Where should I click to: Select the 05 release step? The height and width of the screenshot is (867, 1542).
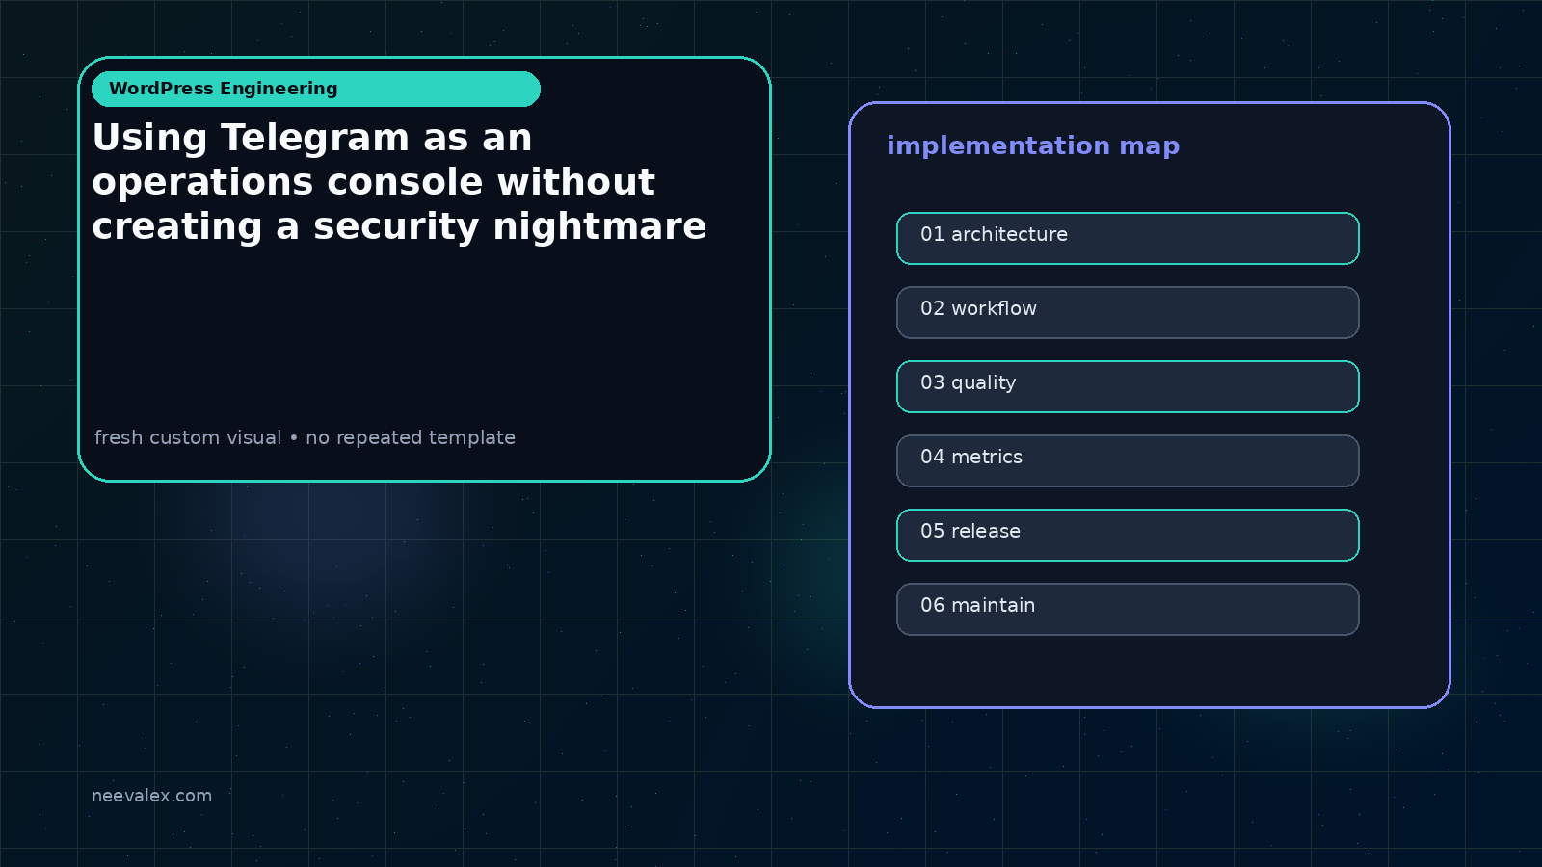coord(1128,535)
